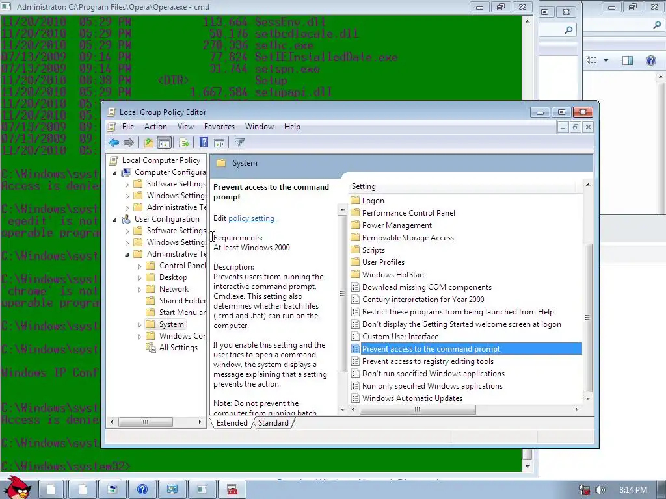
Task: Click the red toolbox taskbar icon
Action: (x=232, y=490)
